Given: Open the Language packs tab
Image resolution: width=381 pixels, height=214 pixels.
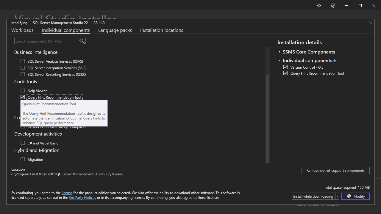Looking at the screenshot, I should [x=115, y=30].
